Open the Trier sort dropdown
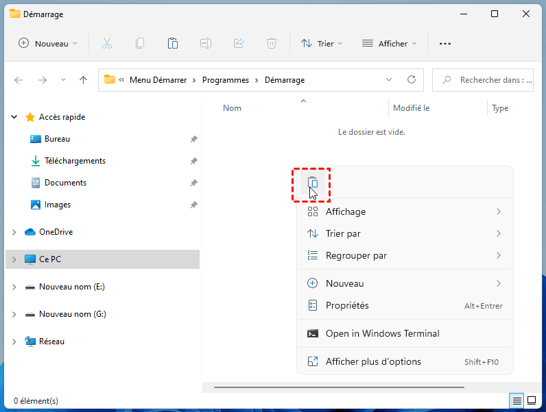The image size is (546, 412). point(322,43)
